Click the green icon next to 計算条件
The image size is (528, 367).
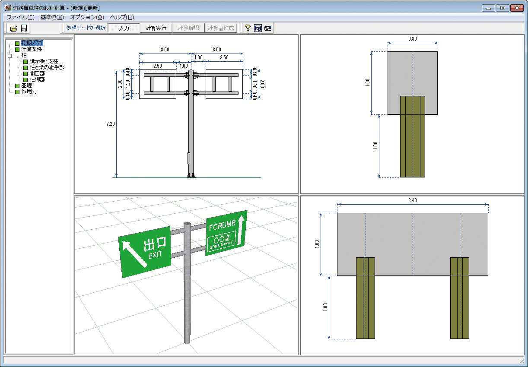coord(17,49)
